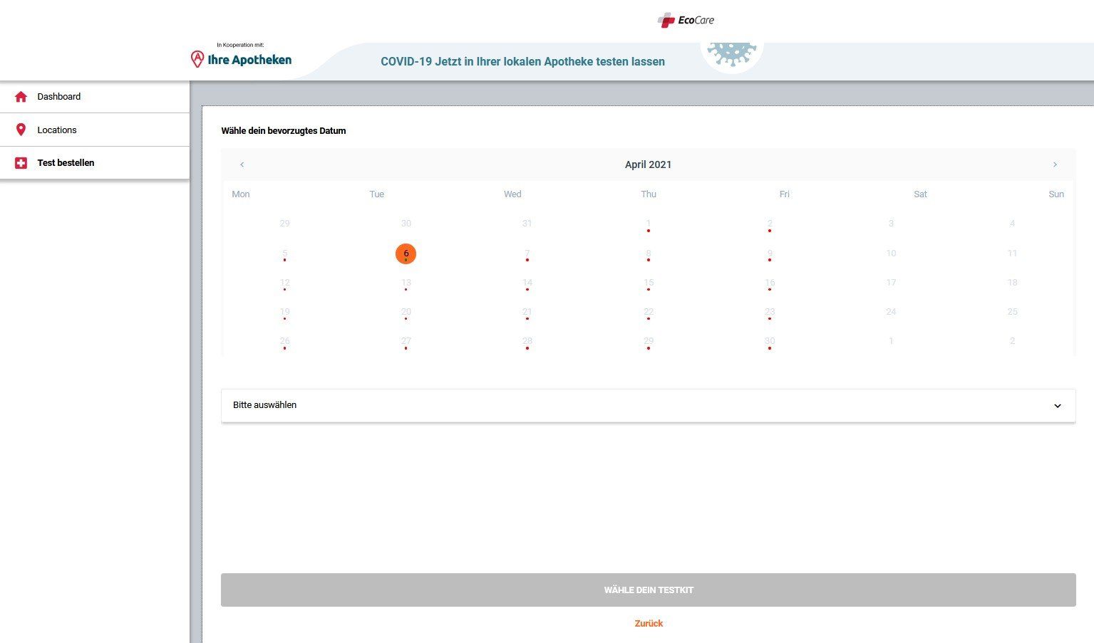Pick April 5 in the calendar

tap(285, 253)
